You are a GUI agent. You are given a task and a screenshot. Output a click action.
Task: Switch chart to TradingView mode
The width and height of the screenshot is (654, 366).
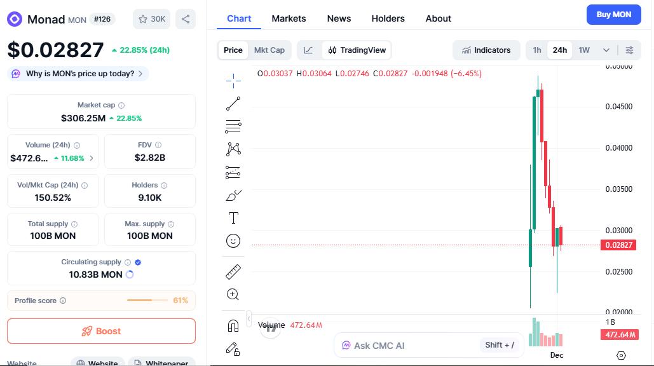click(356, 50)
